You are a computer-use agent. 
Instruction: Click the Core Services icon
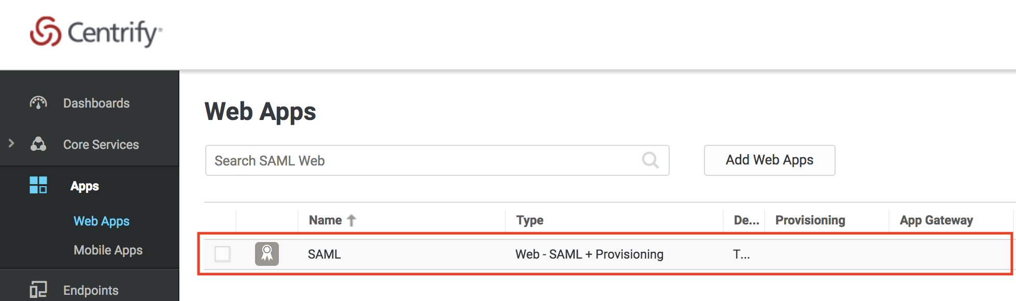click(38, 144)
